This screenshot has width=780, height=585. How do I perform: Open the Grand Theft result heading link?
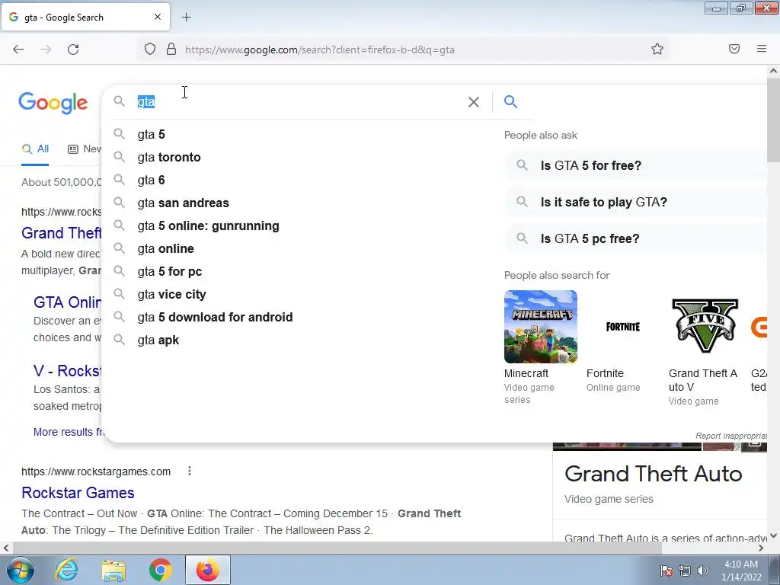61,233
